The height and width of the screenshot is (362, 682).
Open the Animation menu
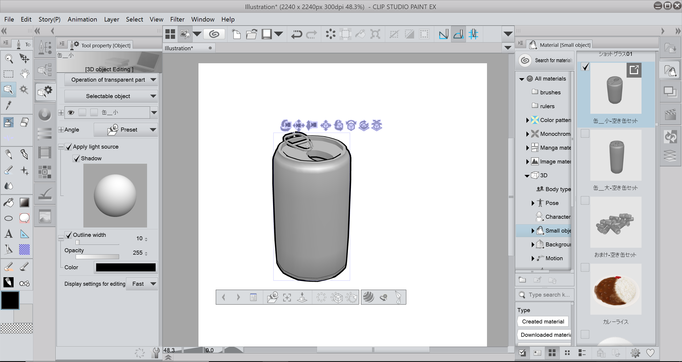point(82,19)
